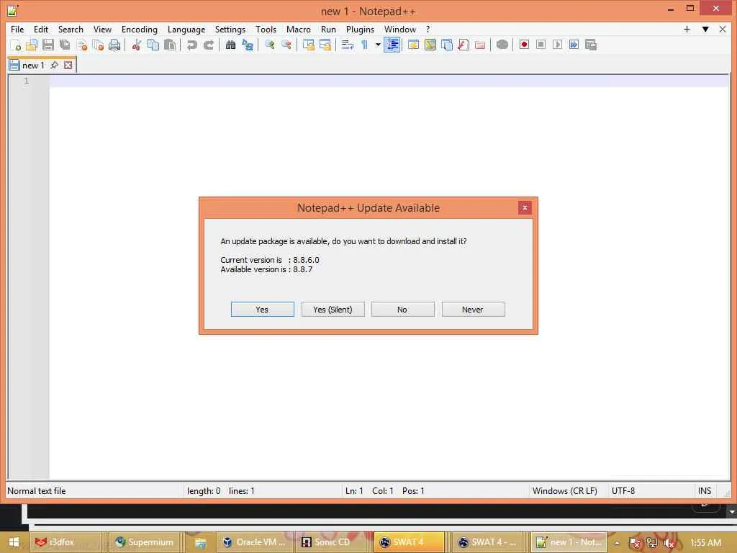Click the Redo arrow icon

point(208,45)
